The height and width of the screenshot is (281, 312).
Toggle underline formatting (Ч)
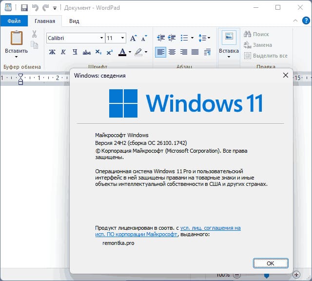pyautogui.click(x=75, y=52)
